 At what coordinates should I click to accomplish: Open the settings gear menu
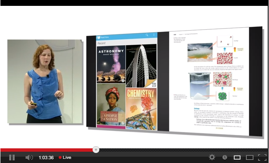[212, 157]
